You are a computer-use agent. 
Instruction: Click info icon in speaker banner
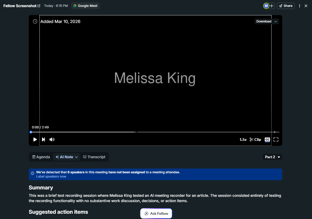coord(32,173)
